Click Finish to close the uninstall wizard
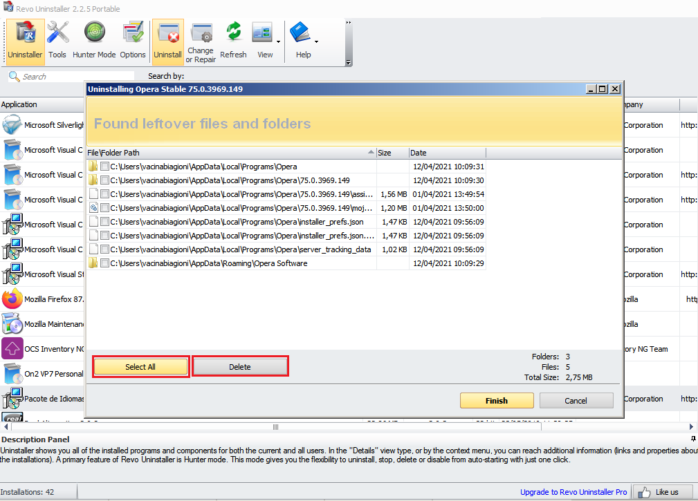The height and width of the screenshot is (501, 698). tap(497, 400)
